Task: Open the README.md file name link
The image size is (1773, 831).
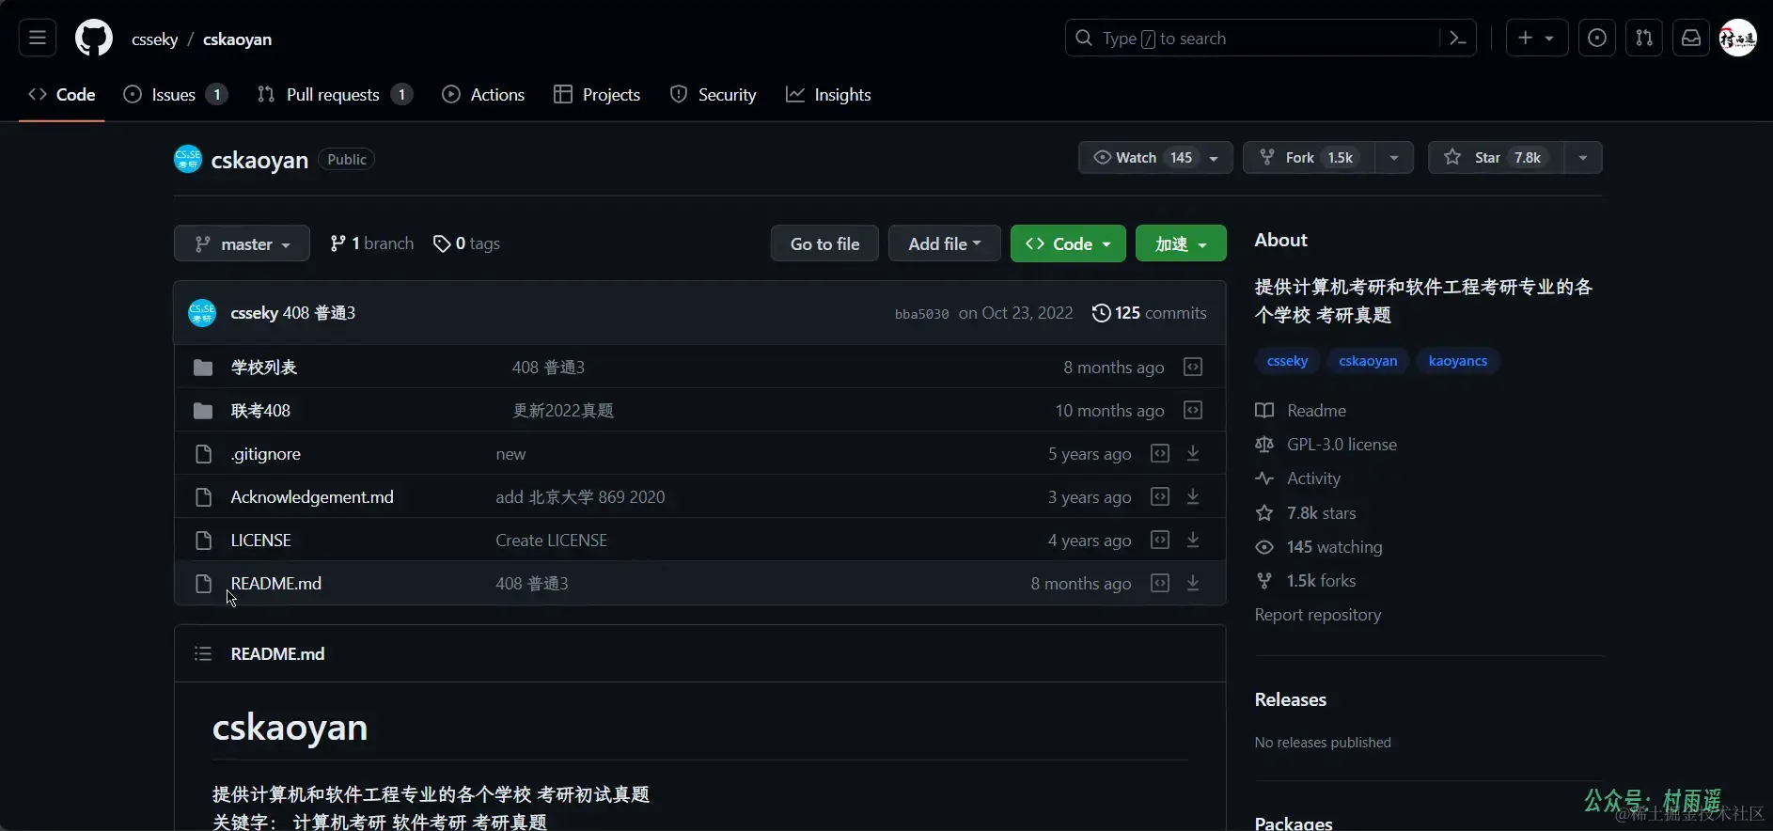Action: tap(276, 584)
